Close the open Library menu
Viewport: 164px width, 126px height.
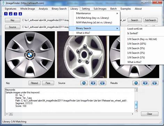[74, 9]
